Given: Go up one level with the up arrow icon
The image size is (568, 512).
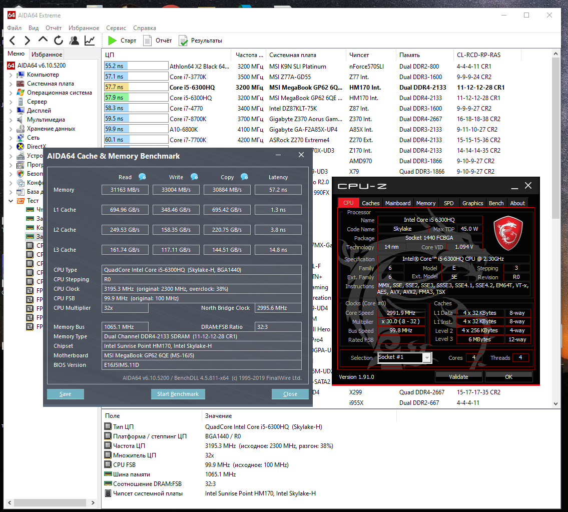Looking at the screenshot, I should coord(43,40).
